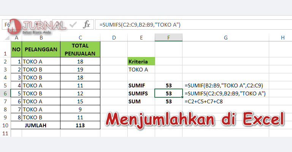This screenshot has height=152, width=292.
Task: Select column C header
Action: tap(80, 38)
